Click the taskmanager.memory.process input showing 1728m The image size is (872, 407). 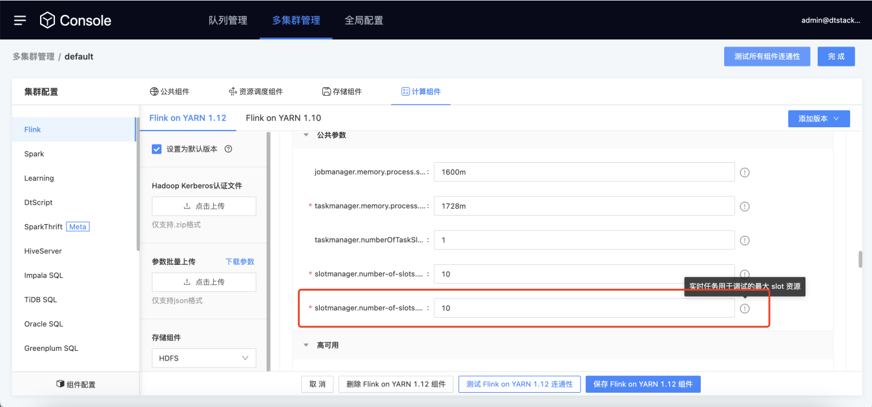pyautogui.click(x=584, y=206)
